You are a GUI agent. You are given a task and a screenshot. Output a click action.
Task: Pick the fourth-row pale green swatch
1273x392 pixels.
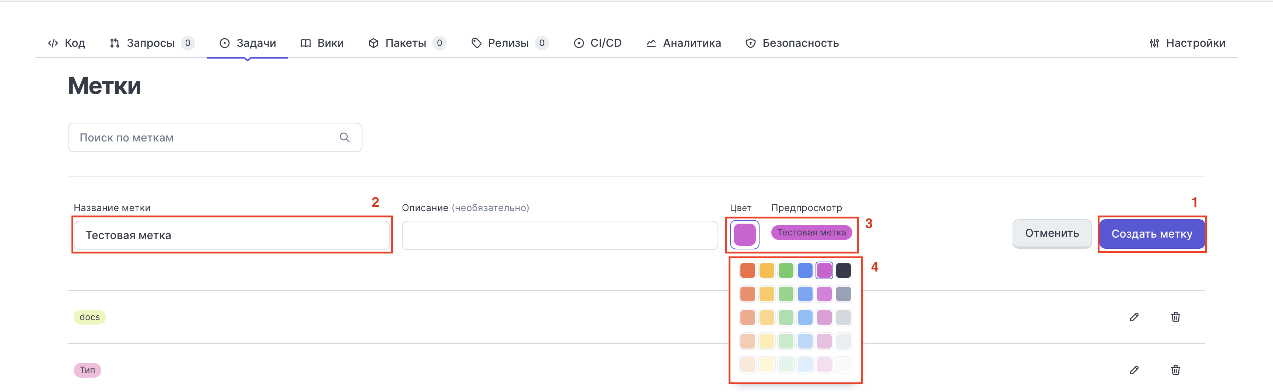[786, 341]
